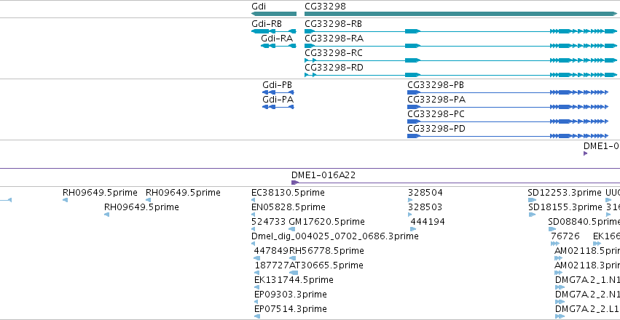Select the CG33298 gene span
The width and height of the screenshot is (620, 320).
pyautogui.click(x=460, y=14)
